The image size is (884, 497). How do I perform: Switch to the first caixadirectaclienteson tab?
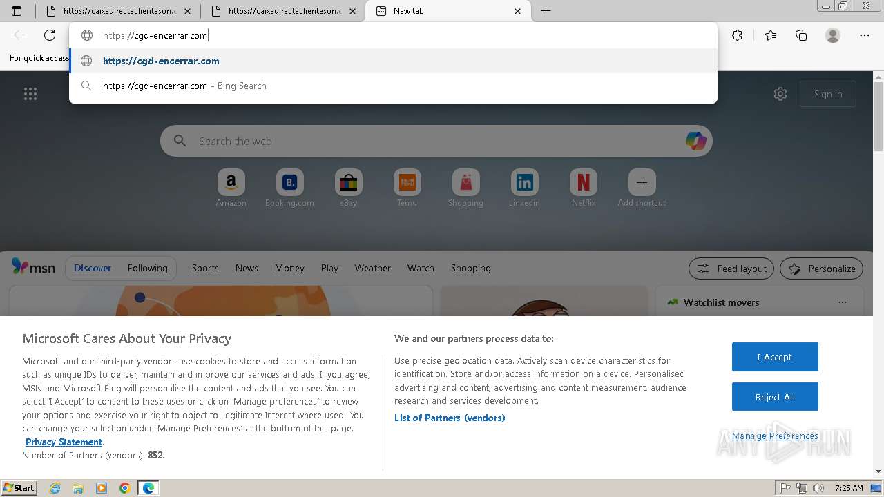pos(110,11)
